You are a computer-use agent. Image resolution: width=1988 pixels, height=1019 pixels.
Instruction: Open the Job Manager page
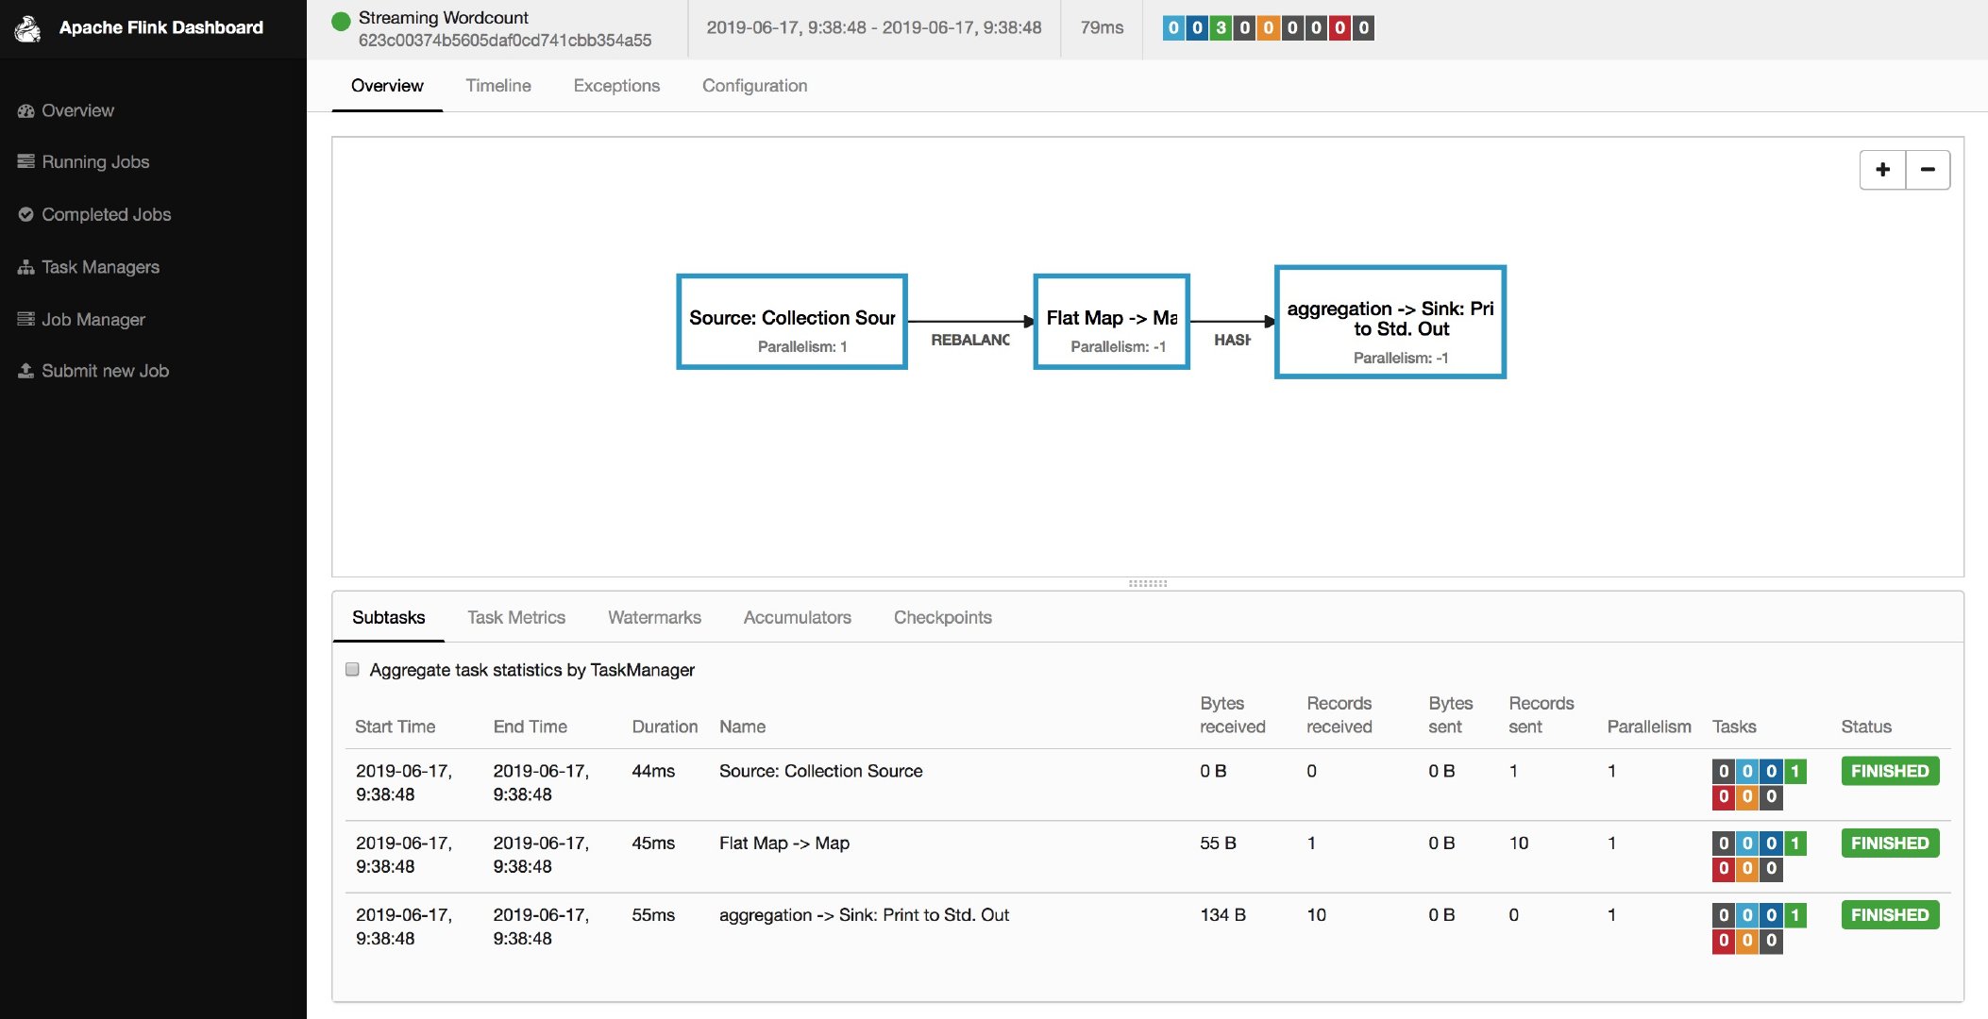pyautogui.click(x=92, y=319)
